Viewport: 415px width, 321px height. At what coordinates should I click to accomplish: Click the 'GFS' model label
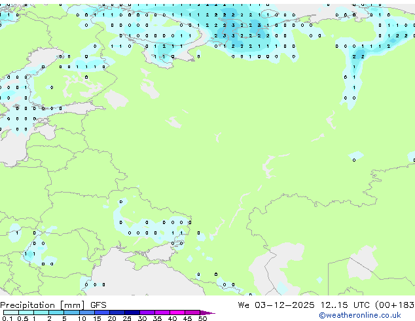click(x=98, y=305)
